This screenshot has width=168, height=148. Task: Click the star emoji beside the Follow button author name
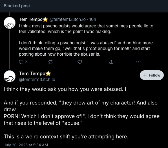48,74
